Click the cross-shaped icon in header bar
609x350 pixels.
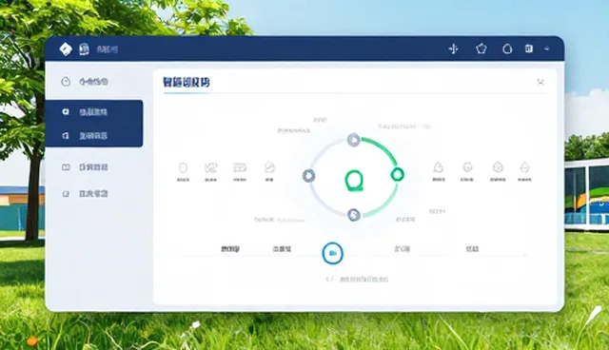(x=453, y=49)
